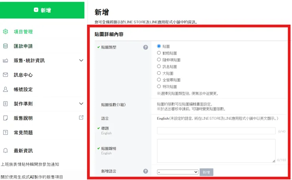Click the 標題 English input field
Image resolution: width=292 pixels, height=180 pixels.
[216, 131]
